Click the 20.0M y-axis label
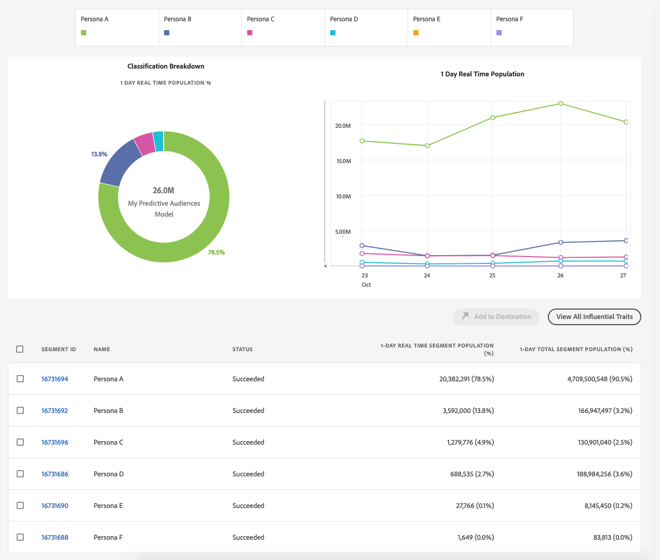The image size is (660, 560). (343, 126)
